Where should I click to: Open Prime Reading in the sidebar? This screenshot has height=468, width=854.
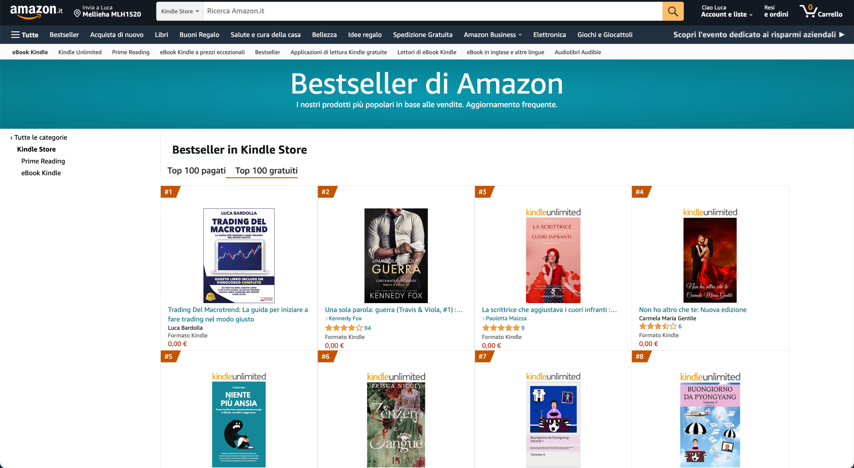pos(43,161)
